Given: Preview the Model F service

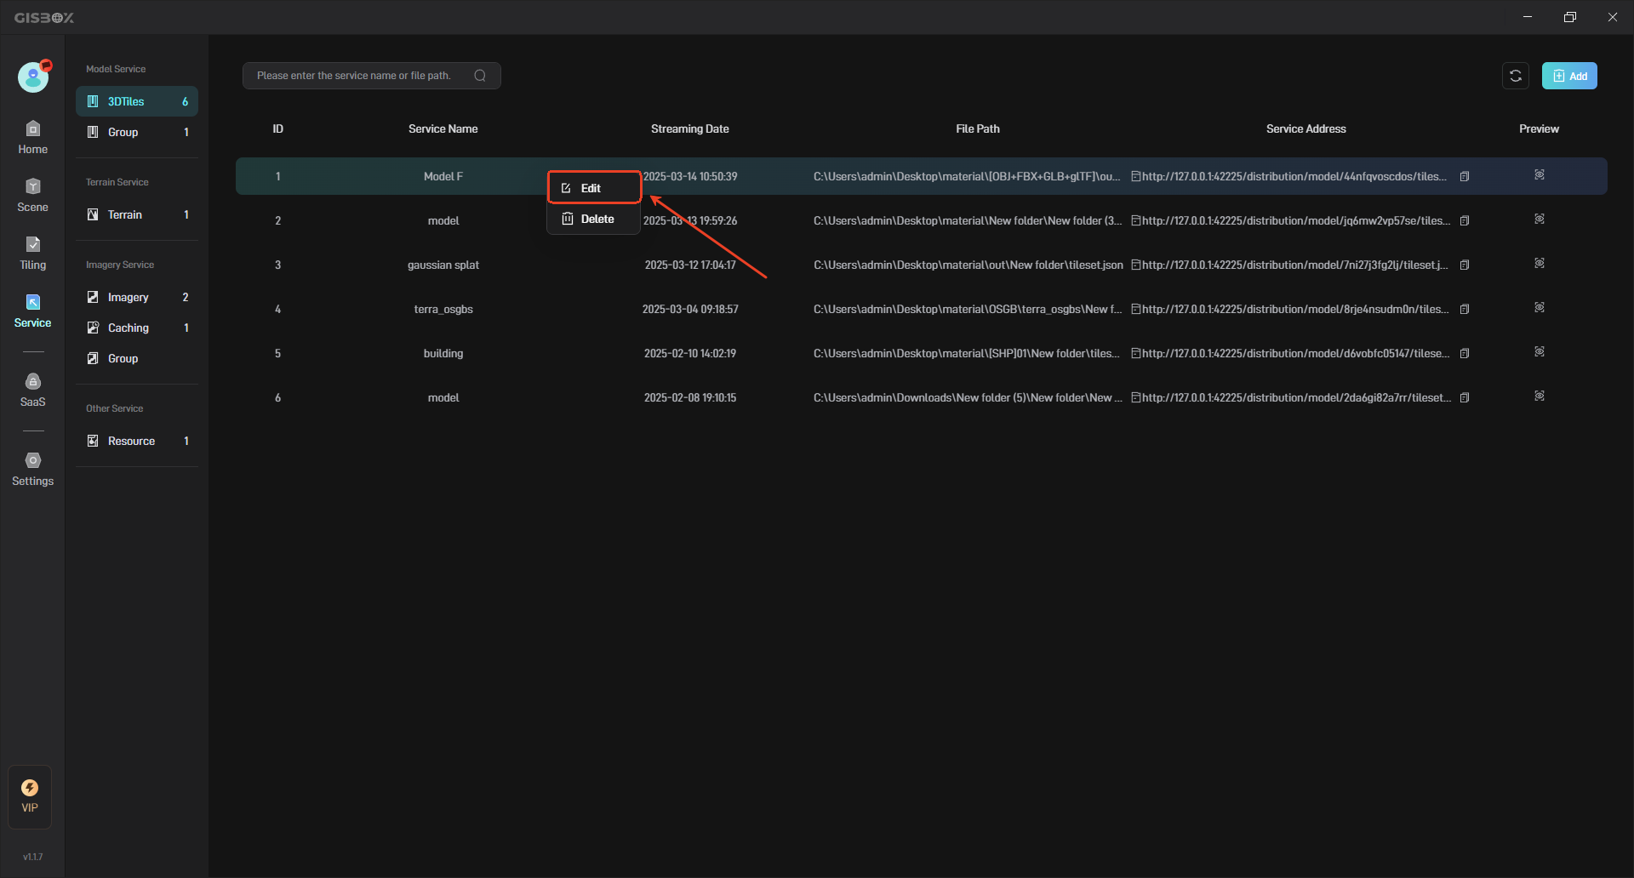Looking at the screenshot, I should pyautogui.click(x=1540, y=174).
